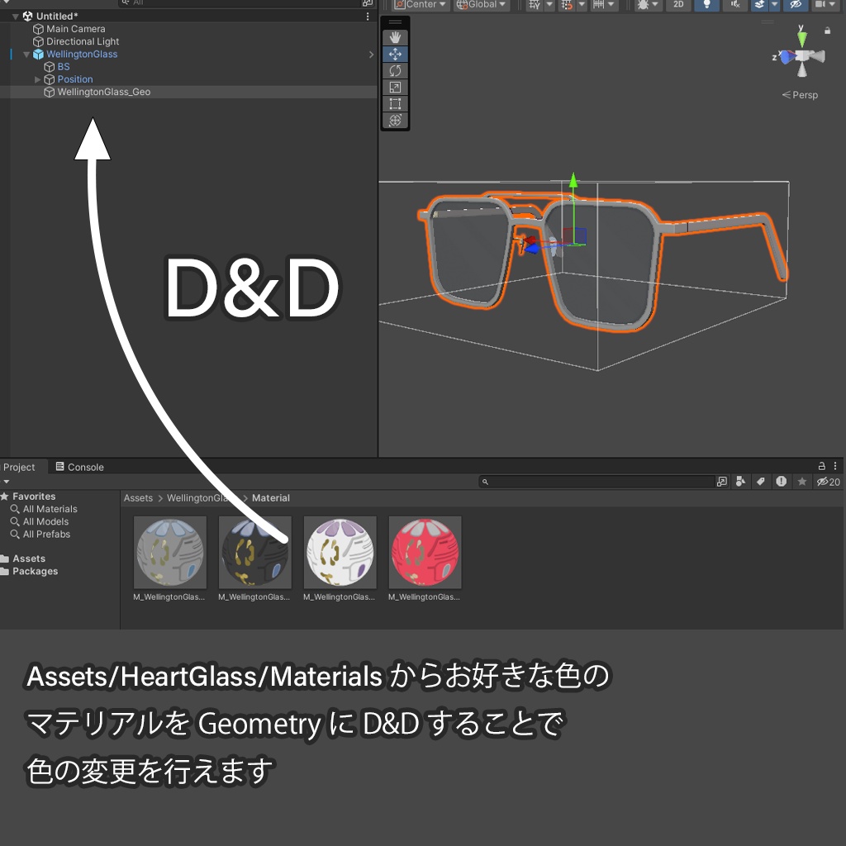The width and height of the screenshot is (846, 846).
Task: Select the Scale tool
Action: point(395,87)
